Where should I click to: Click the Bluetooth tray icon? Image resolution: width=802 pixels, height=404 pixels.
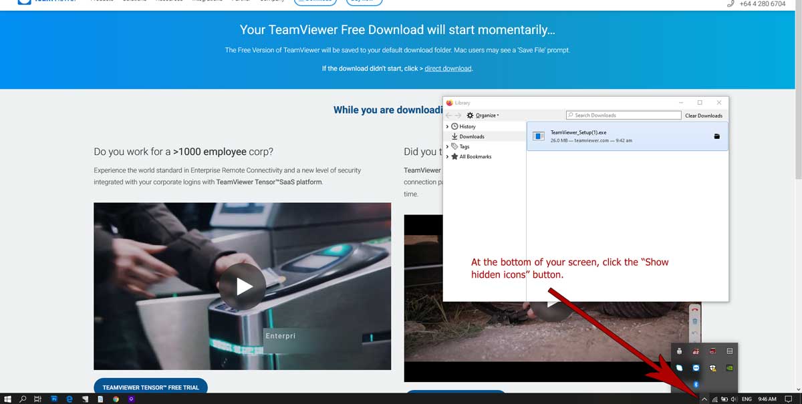coord(696,385)
